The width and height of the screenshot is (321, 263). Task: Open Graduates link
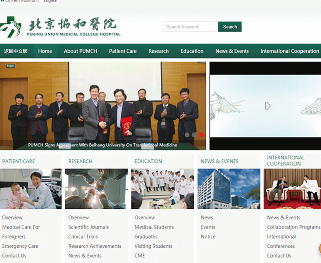[146, 237]
